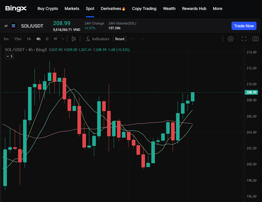
Task: Click the BingX logo
Action: pyautogui.click(x=16, y=8)
